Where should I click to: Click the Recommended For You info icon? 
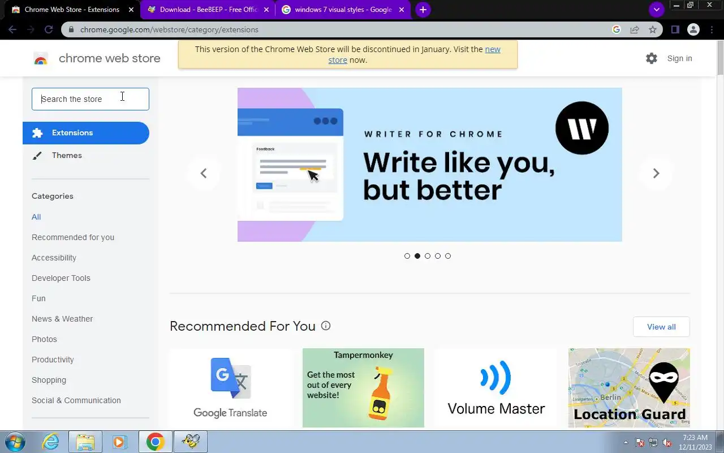pos(326,326)
